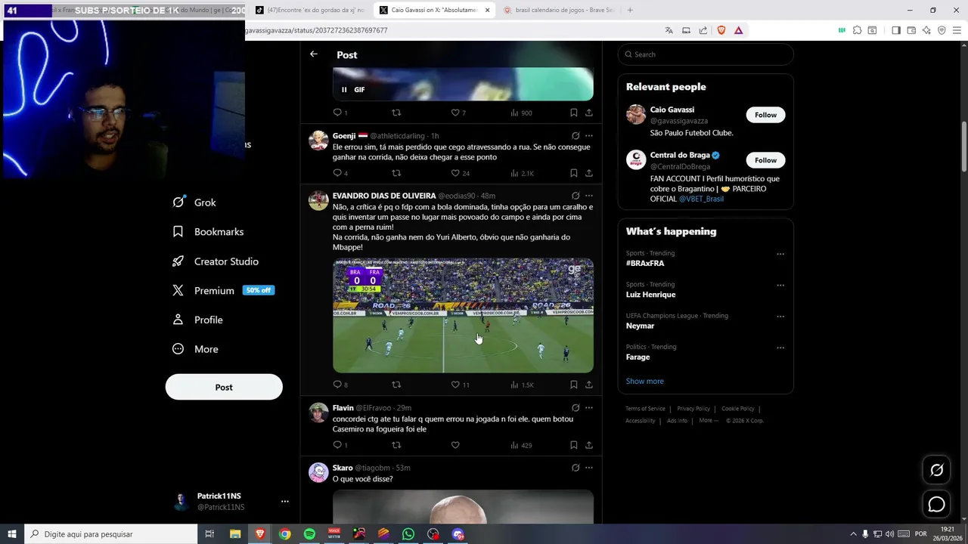Screen dimensions: 968x544
Task: Bookmark Flavin's reply
Action: [573, 445]
